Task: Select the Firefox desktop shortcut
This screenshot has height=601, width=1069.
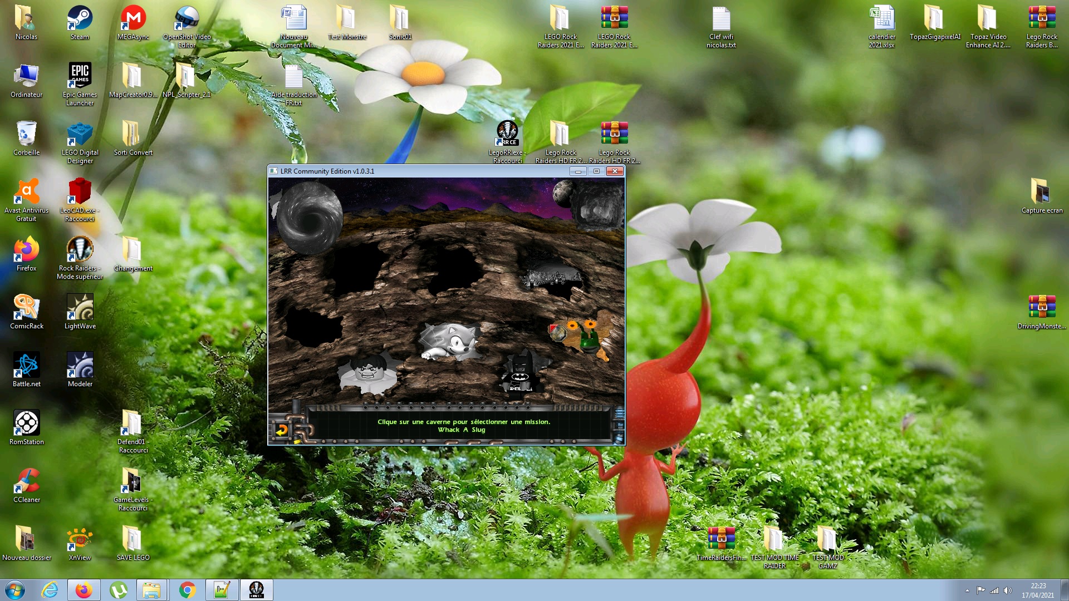Action: point(26,254)
